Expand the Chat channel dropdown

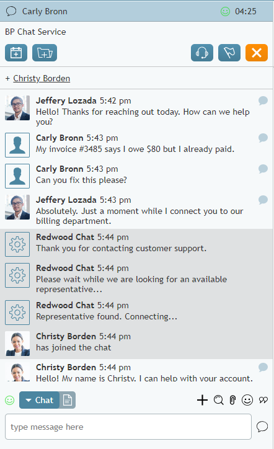pos(39,400)
